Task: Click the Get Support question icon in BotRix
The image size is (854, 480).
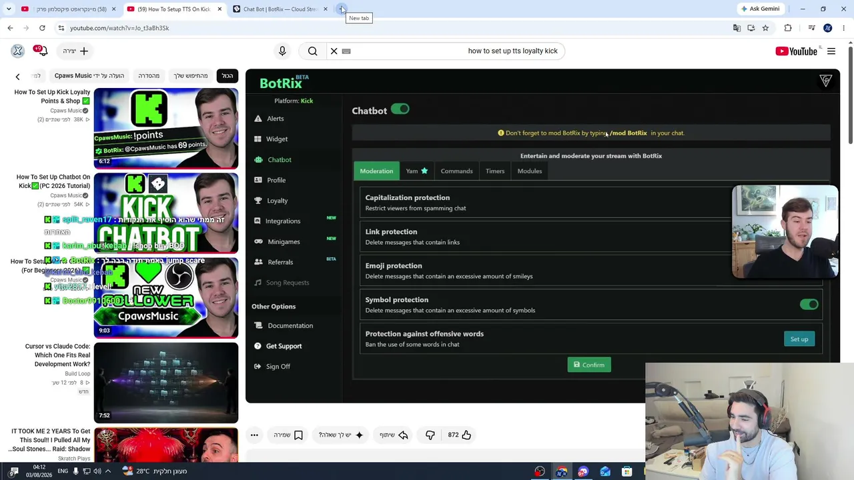Action: (x=258, y=346)
